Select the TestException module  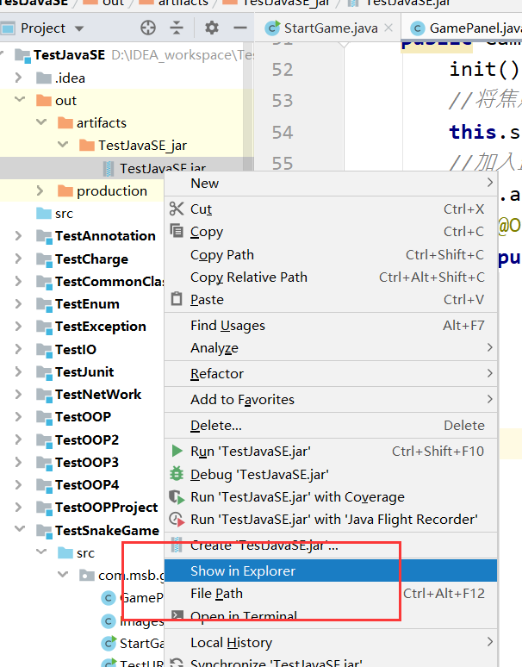coord(101,327)
